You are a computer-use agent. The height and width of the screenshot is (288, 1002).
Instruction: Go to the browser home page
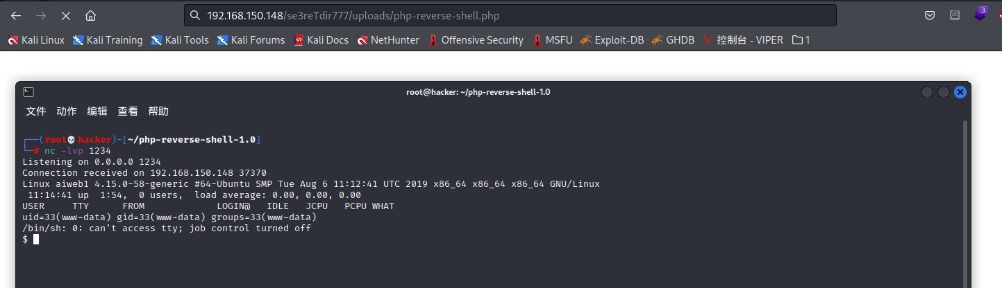click(x=90, y=15)
